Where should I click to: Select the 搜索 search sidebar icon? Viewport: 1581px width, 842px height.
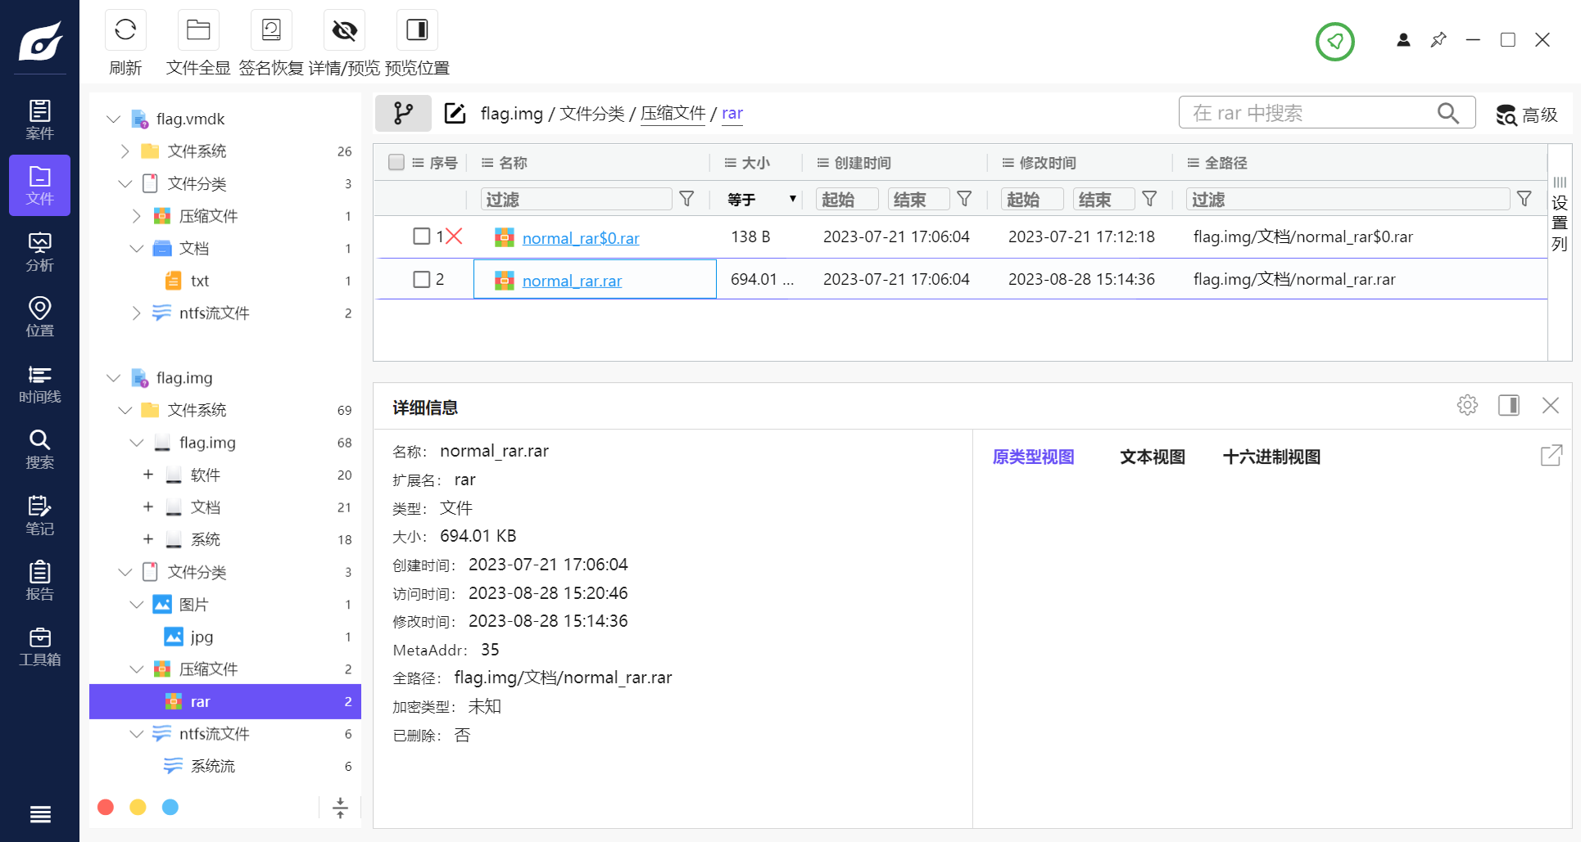point(39,448)
